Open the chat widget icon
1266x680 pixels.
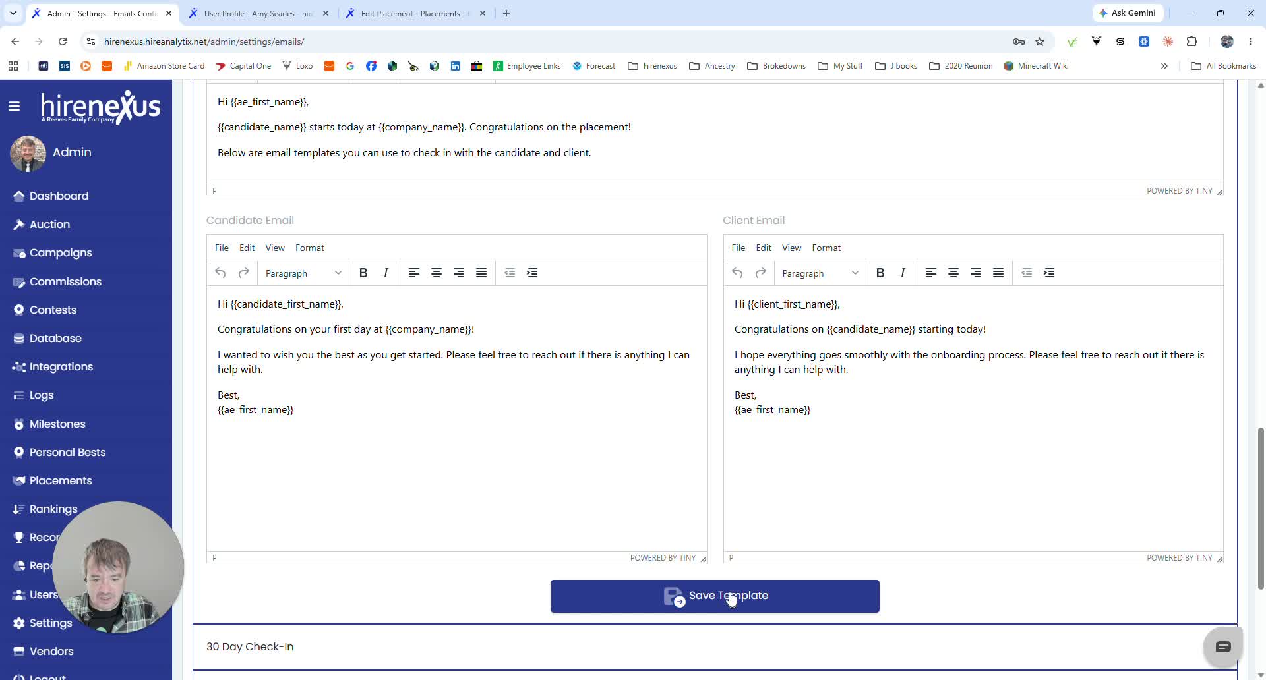click(x=1223, y=647)
